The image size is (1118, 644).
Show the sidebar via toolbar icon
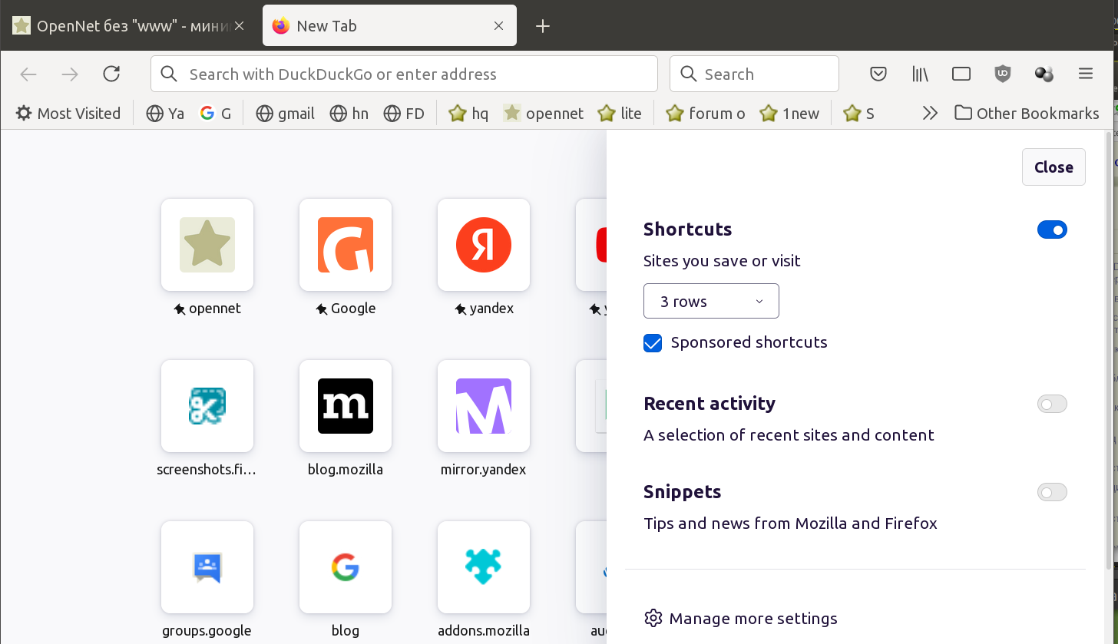click(x=961, y=74)
